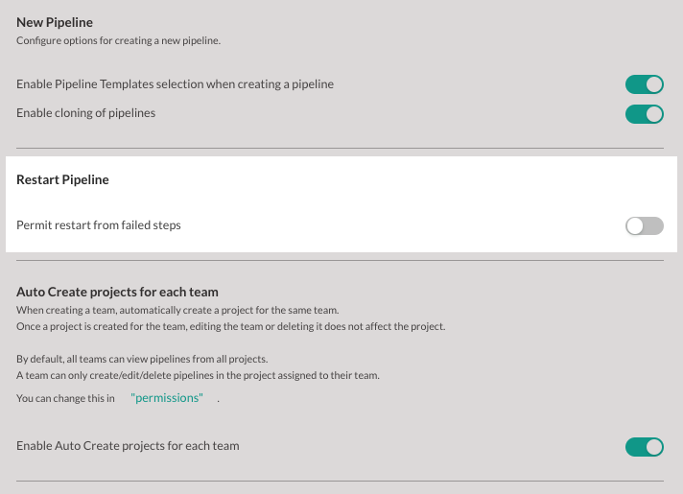Click the divider line below the cloning option
This screenshot has height=494, width=683.
pyautogui.click(x=341, y=148)
